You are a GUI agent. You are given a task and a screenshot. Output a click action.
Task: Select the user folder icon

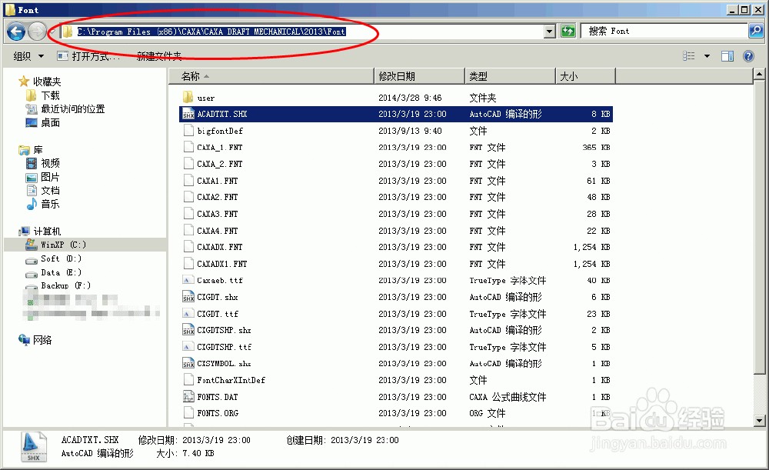tap(188, 97)
